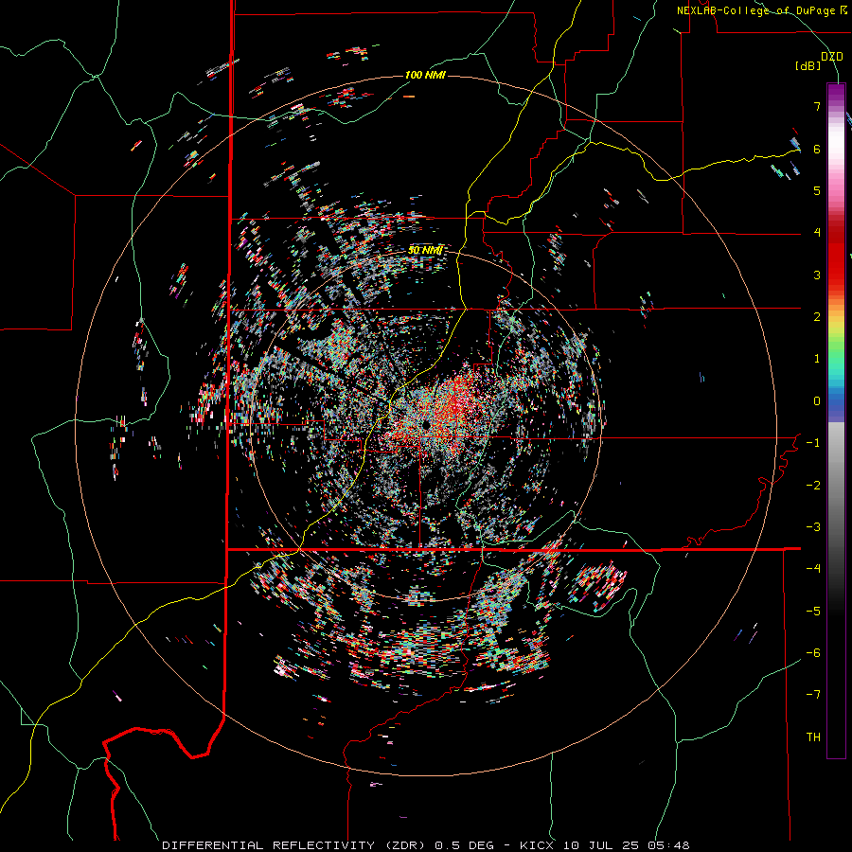The width and height of the screenshot is (852, 852).
Task: Click the TH threshold label on the scale
Action: click(813, 737)
